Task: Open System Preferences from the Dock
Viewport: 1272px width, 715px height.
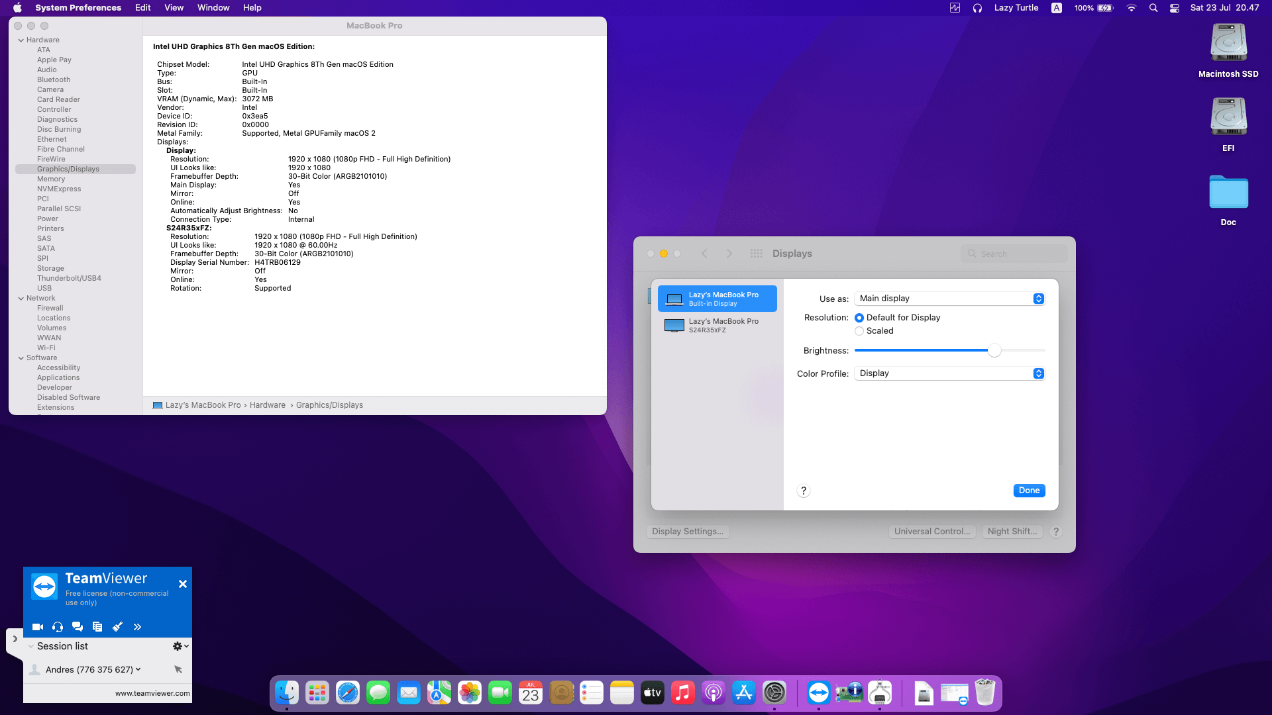Action: 774,693
